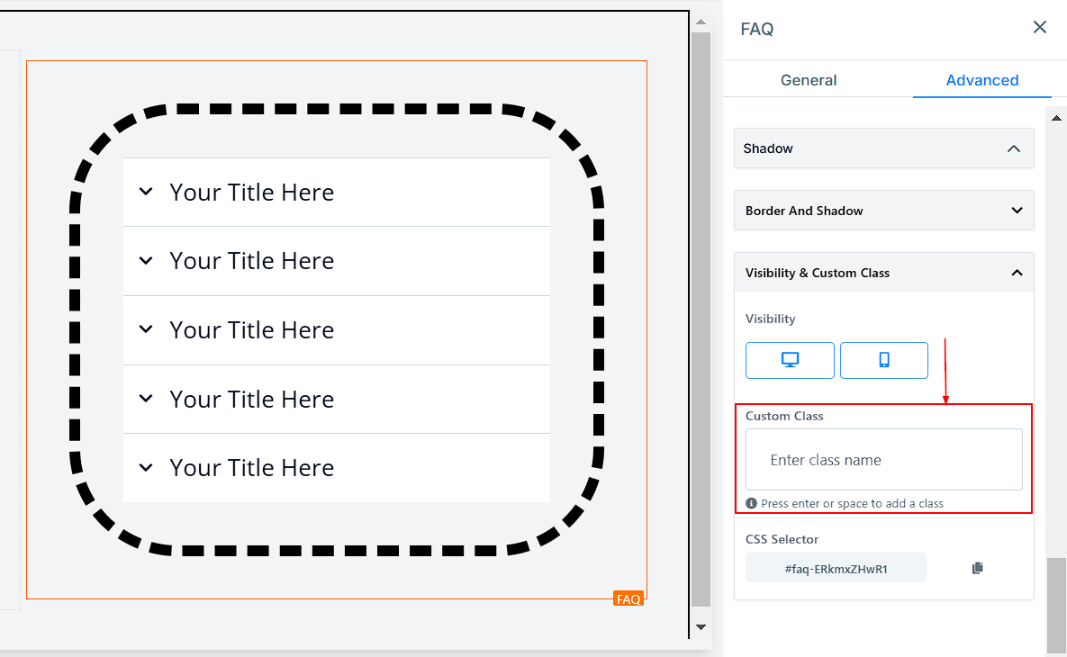
Task: Copy the CSS selector with copy icon
Action: coord(978,568)
